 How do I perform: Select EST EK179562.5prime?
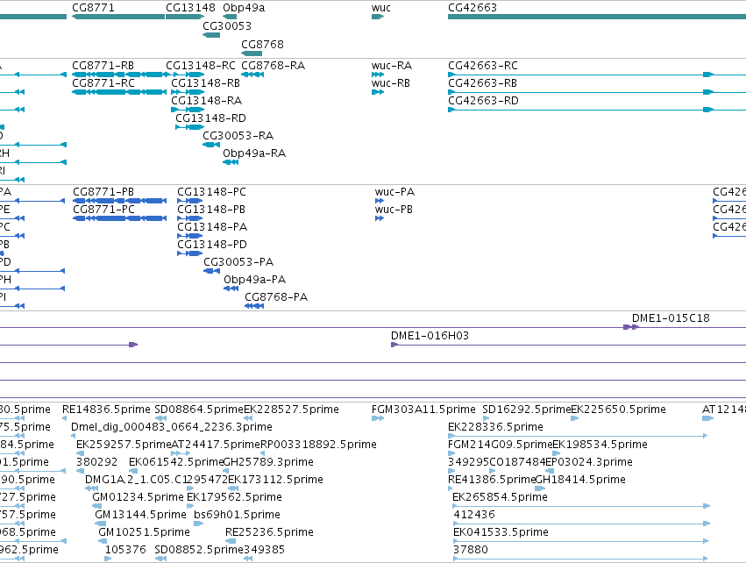point(234,497)
